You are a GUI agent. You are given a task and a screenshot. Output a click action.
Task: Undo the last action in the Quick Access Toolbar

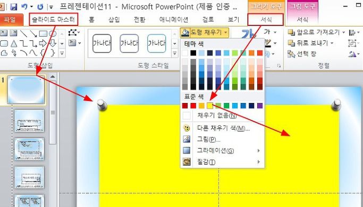[x=25, y=7]
